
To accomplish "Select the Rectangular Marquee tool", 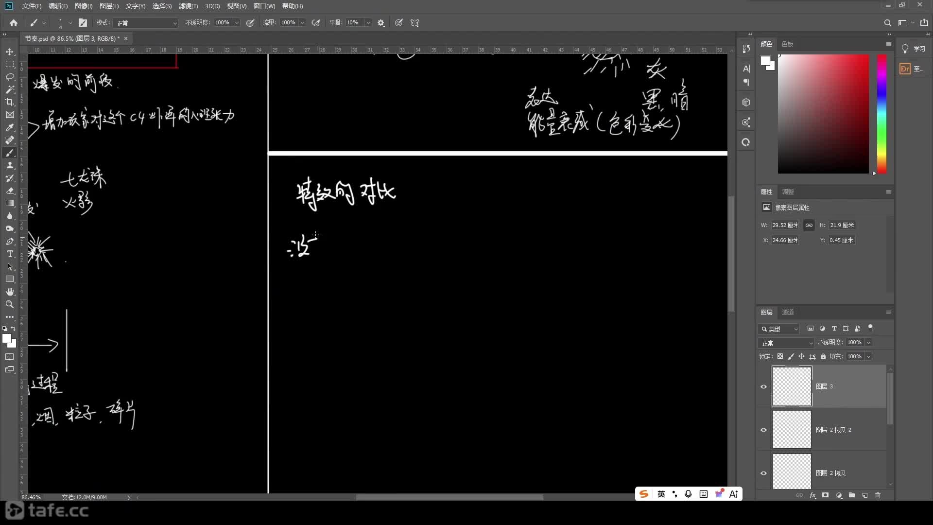I will [10, 64].
